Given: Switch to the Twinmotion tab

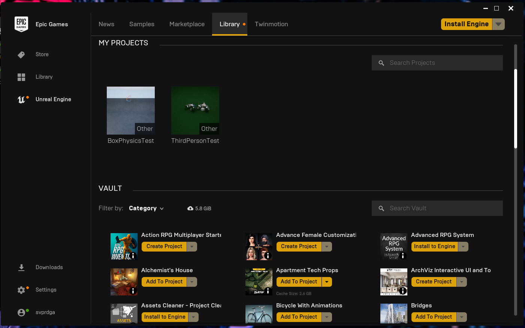Looking at the screenshot, I should click(271, 24).
